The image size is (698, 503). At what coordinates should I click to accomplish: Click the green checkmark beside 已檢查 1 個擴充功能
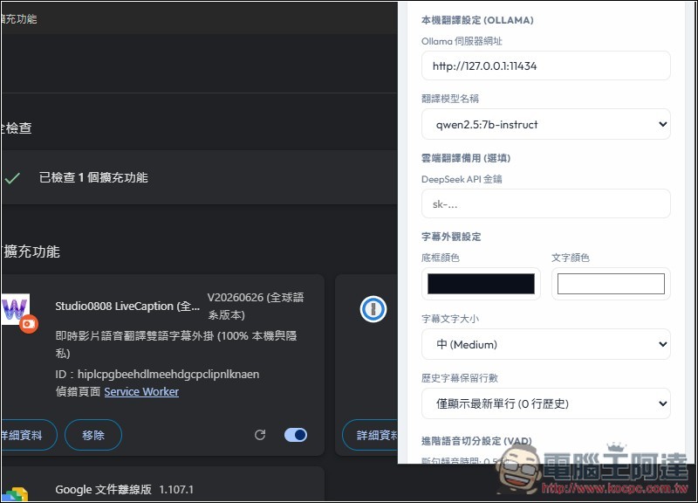point(12,178)
